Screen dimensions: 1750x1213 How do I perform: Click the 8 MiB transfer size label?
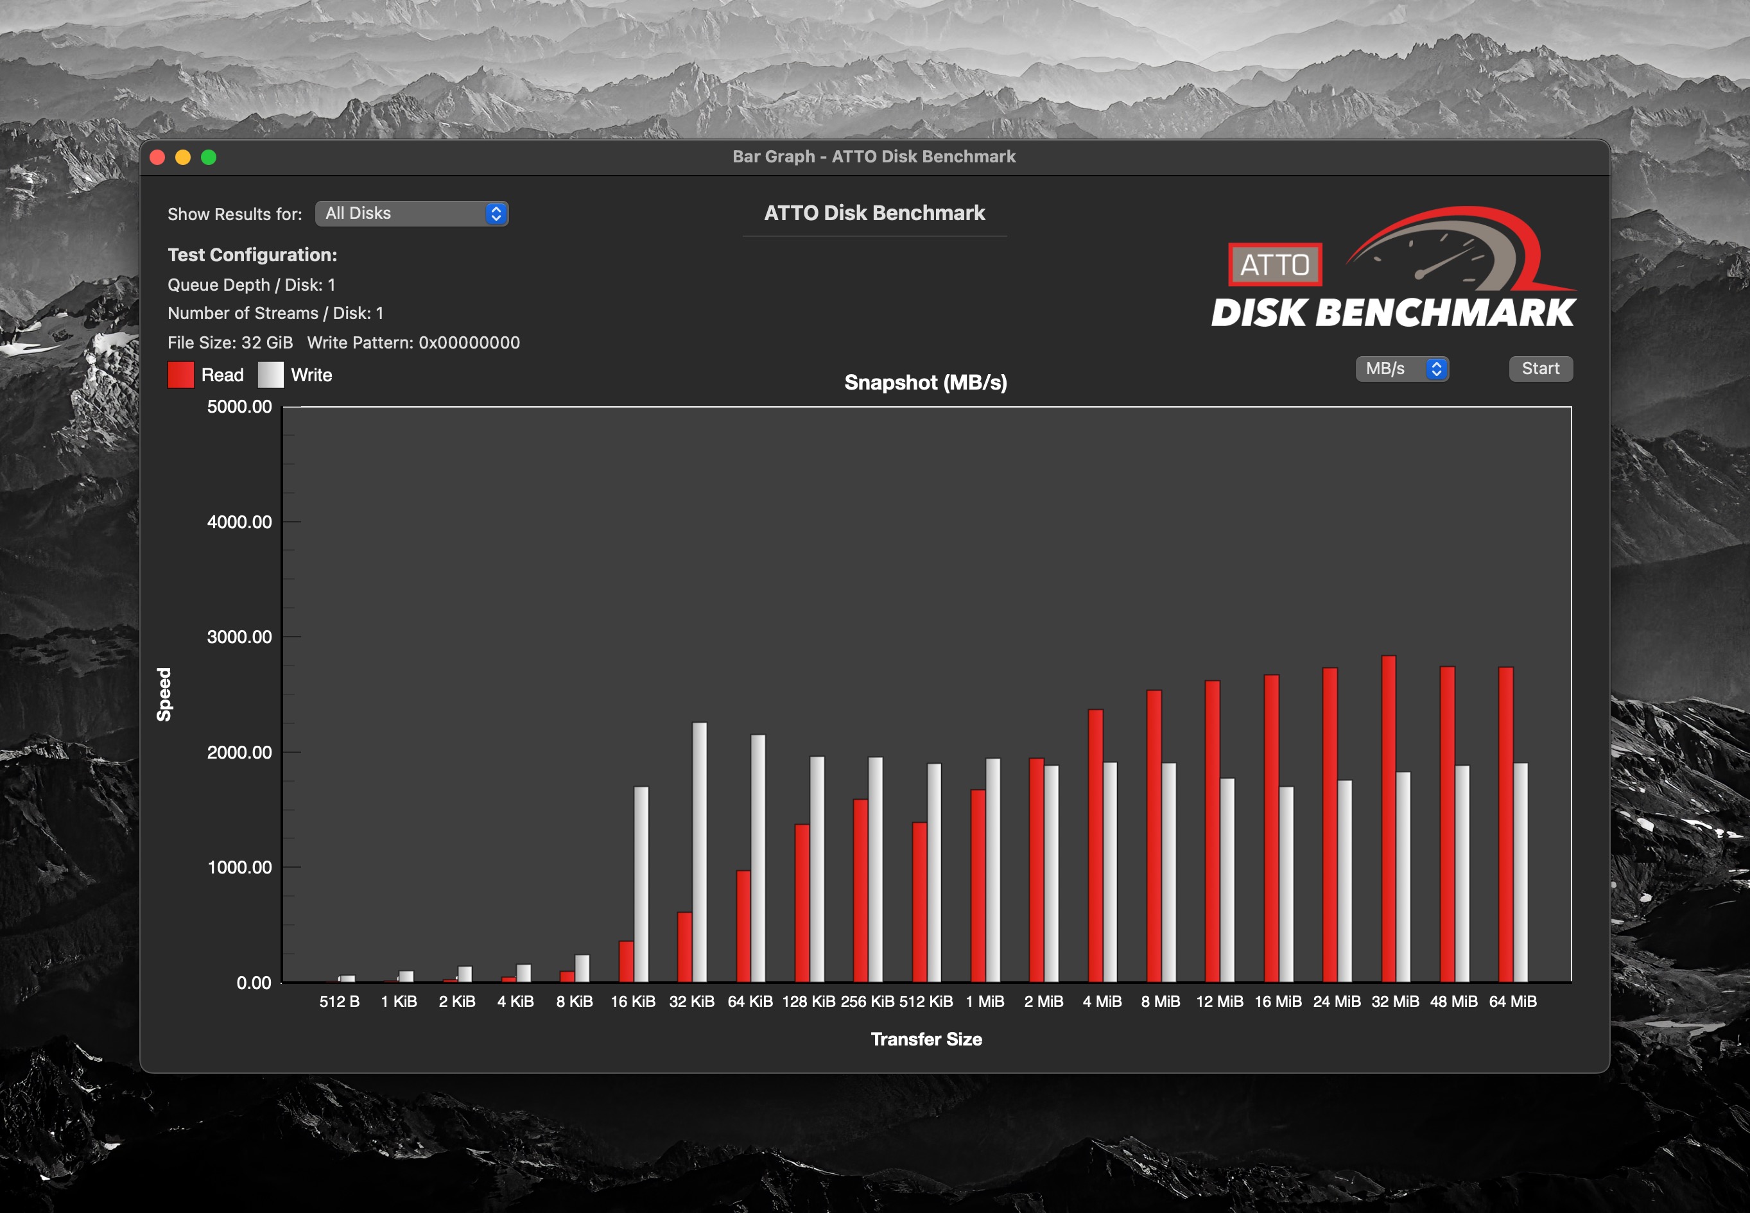1161,1002
